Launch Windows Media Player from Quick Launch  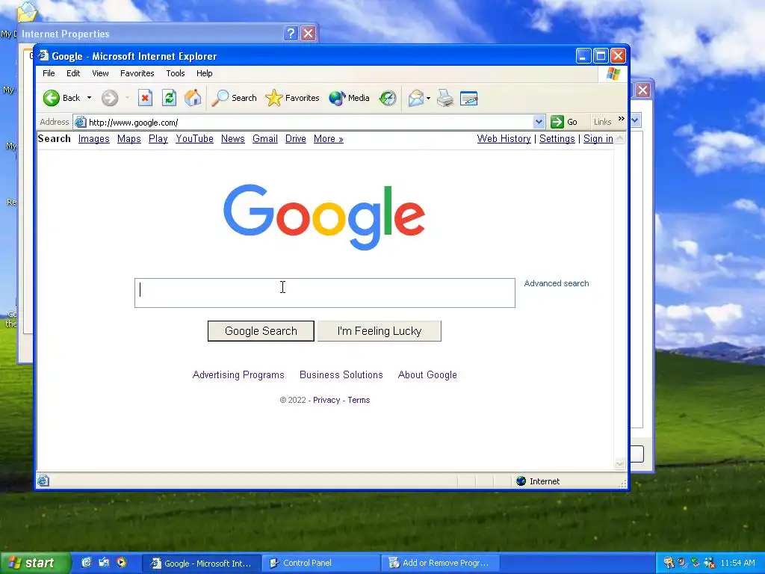point(122,563)
